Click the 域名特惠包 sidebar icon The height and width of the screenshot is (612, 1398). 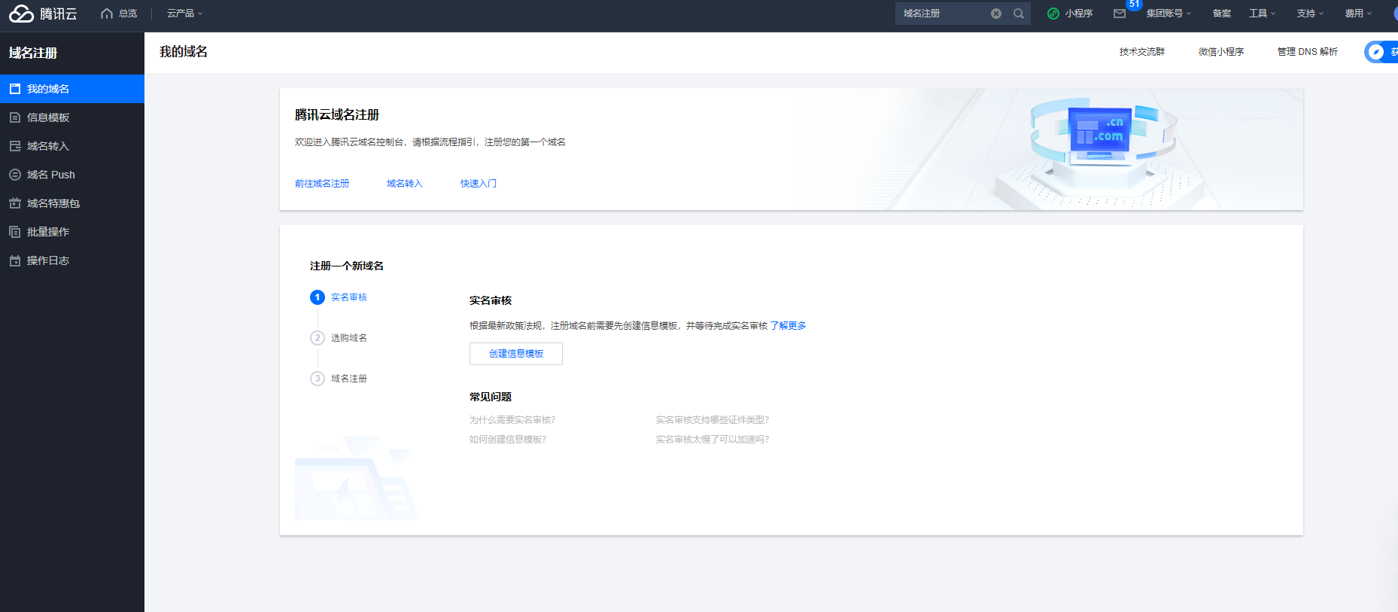pos(15,203)
